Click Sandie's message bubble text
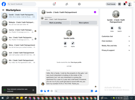 67,78
